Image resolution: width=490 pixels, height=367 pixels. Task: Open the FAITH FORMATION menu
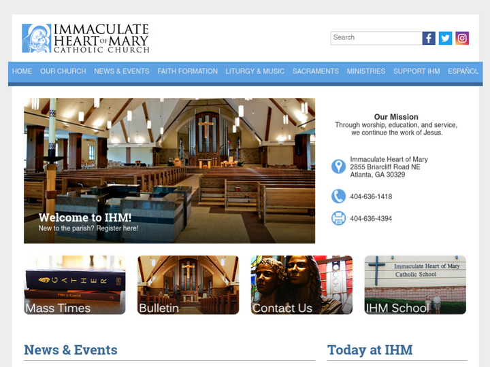click(x=188, y=71)
